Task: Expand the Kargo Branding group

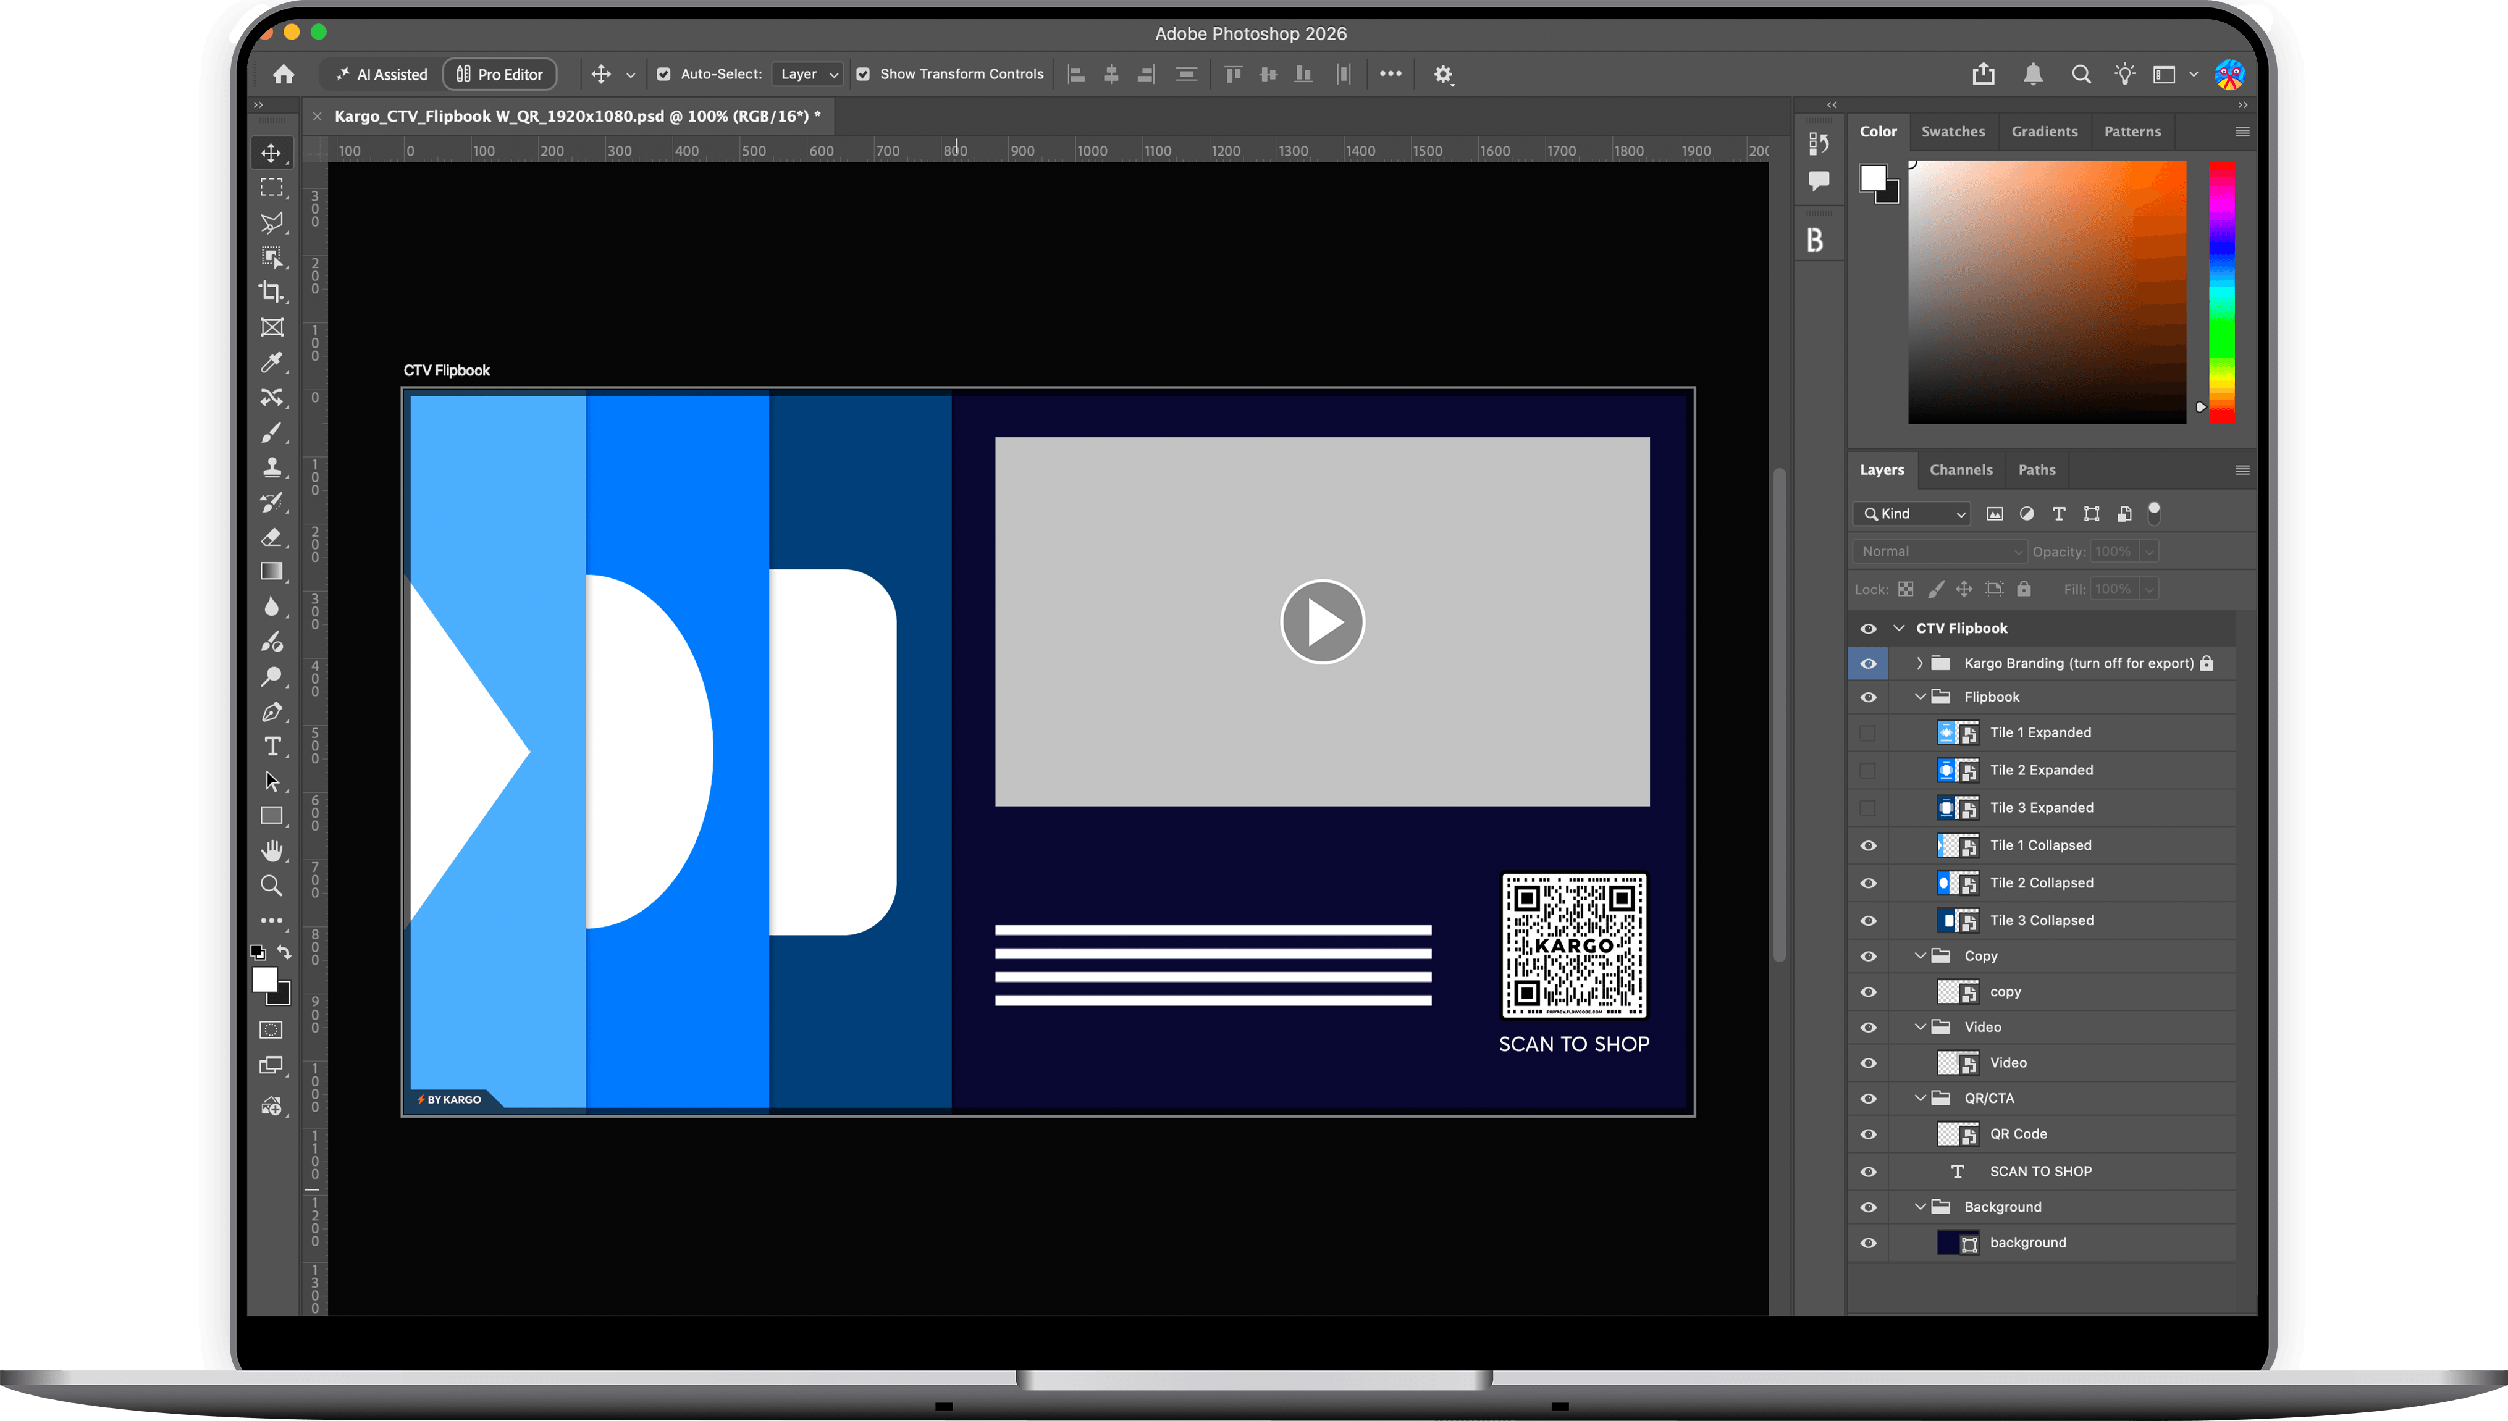Action: point(1918,664)
